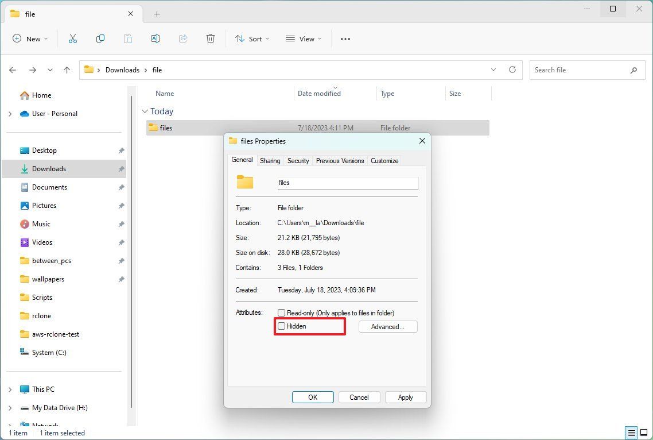Collapse the Today group in the file list
This screenshot has width=653, height=440.
tap(145, 111)
